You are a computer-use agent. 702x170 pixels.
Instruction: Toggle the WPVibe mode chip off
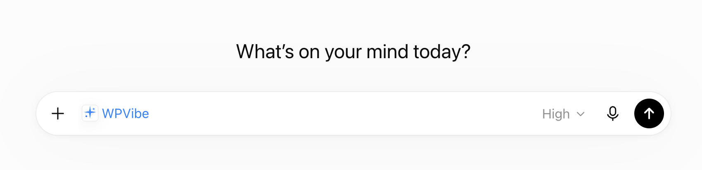pyautogui.click(x=116, y=113)
